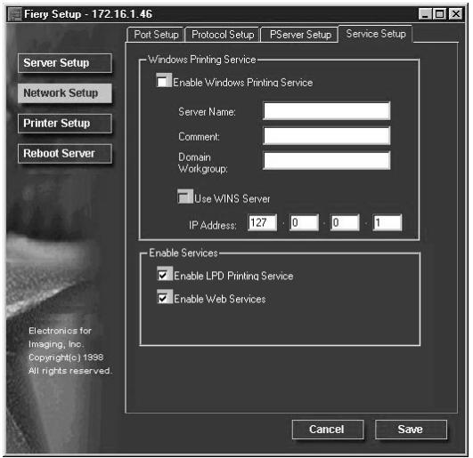Open the Port Setup tab

click(x=155, y=35)
